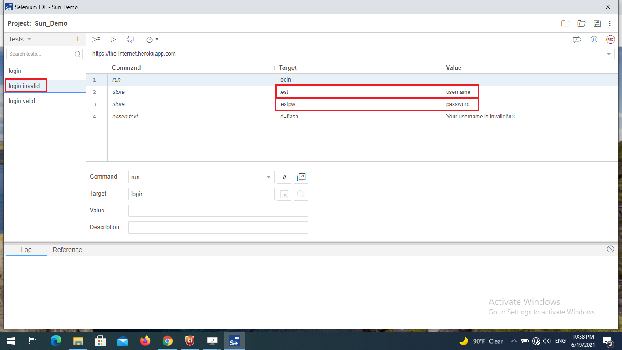Toggle pause on exceptions

click(x=594, y=40)
